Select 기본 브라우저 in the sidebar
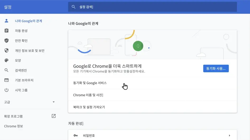 coord(24,80)
